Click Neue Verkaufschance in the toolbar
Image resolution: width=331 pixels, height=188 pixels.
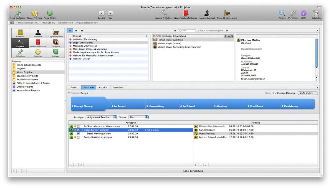point(185,13)
